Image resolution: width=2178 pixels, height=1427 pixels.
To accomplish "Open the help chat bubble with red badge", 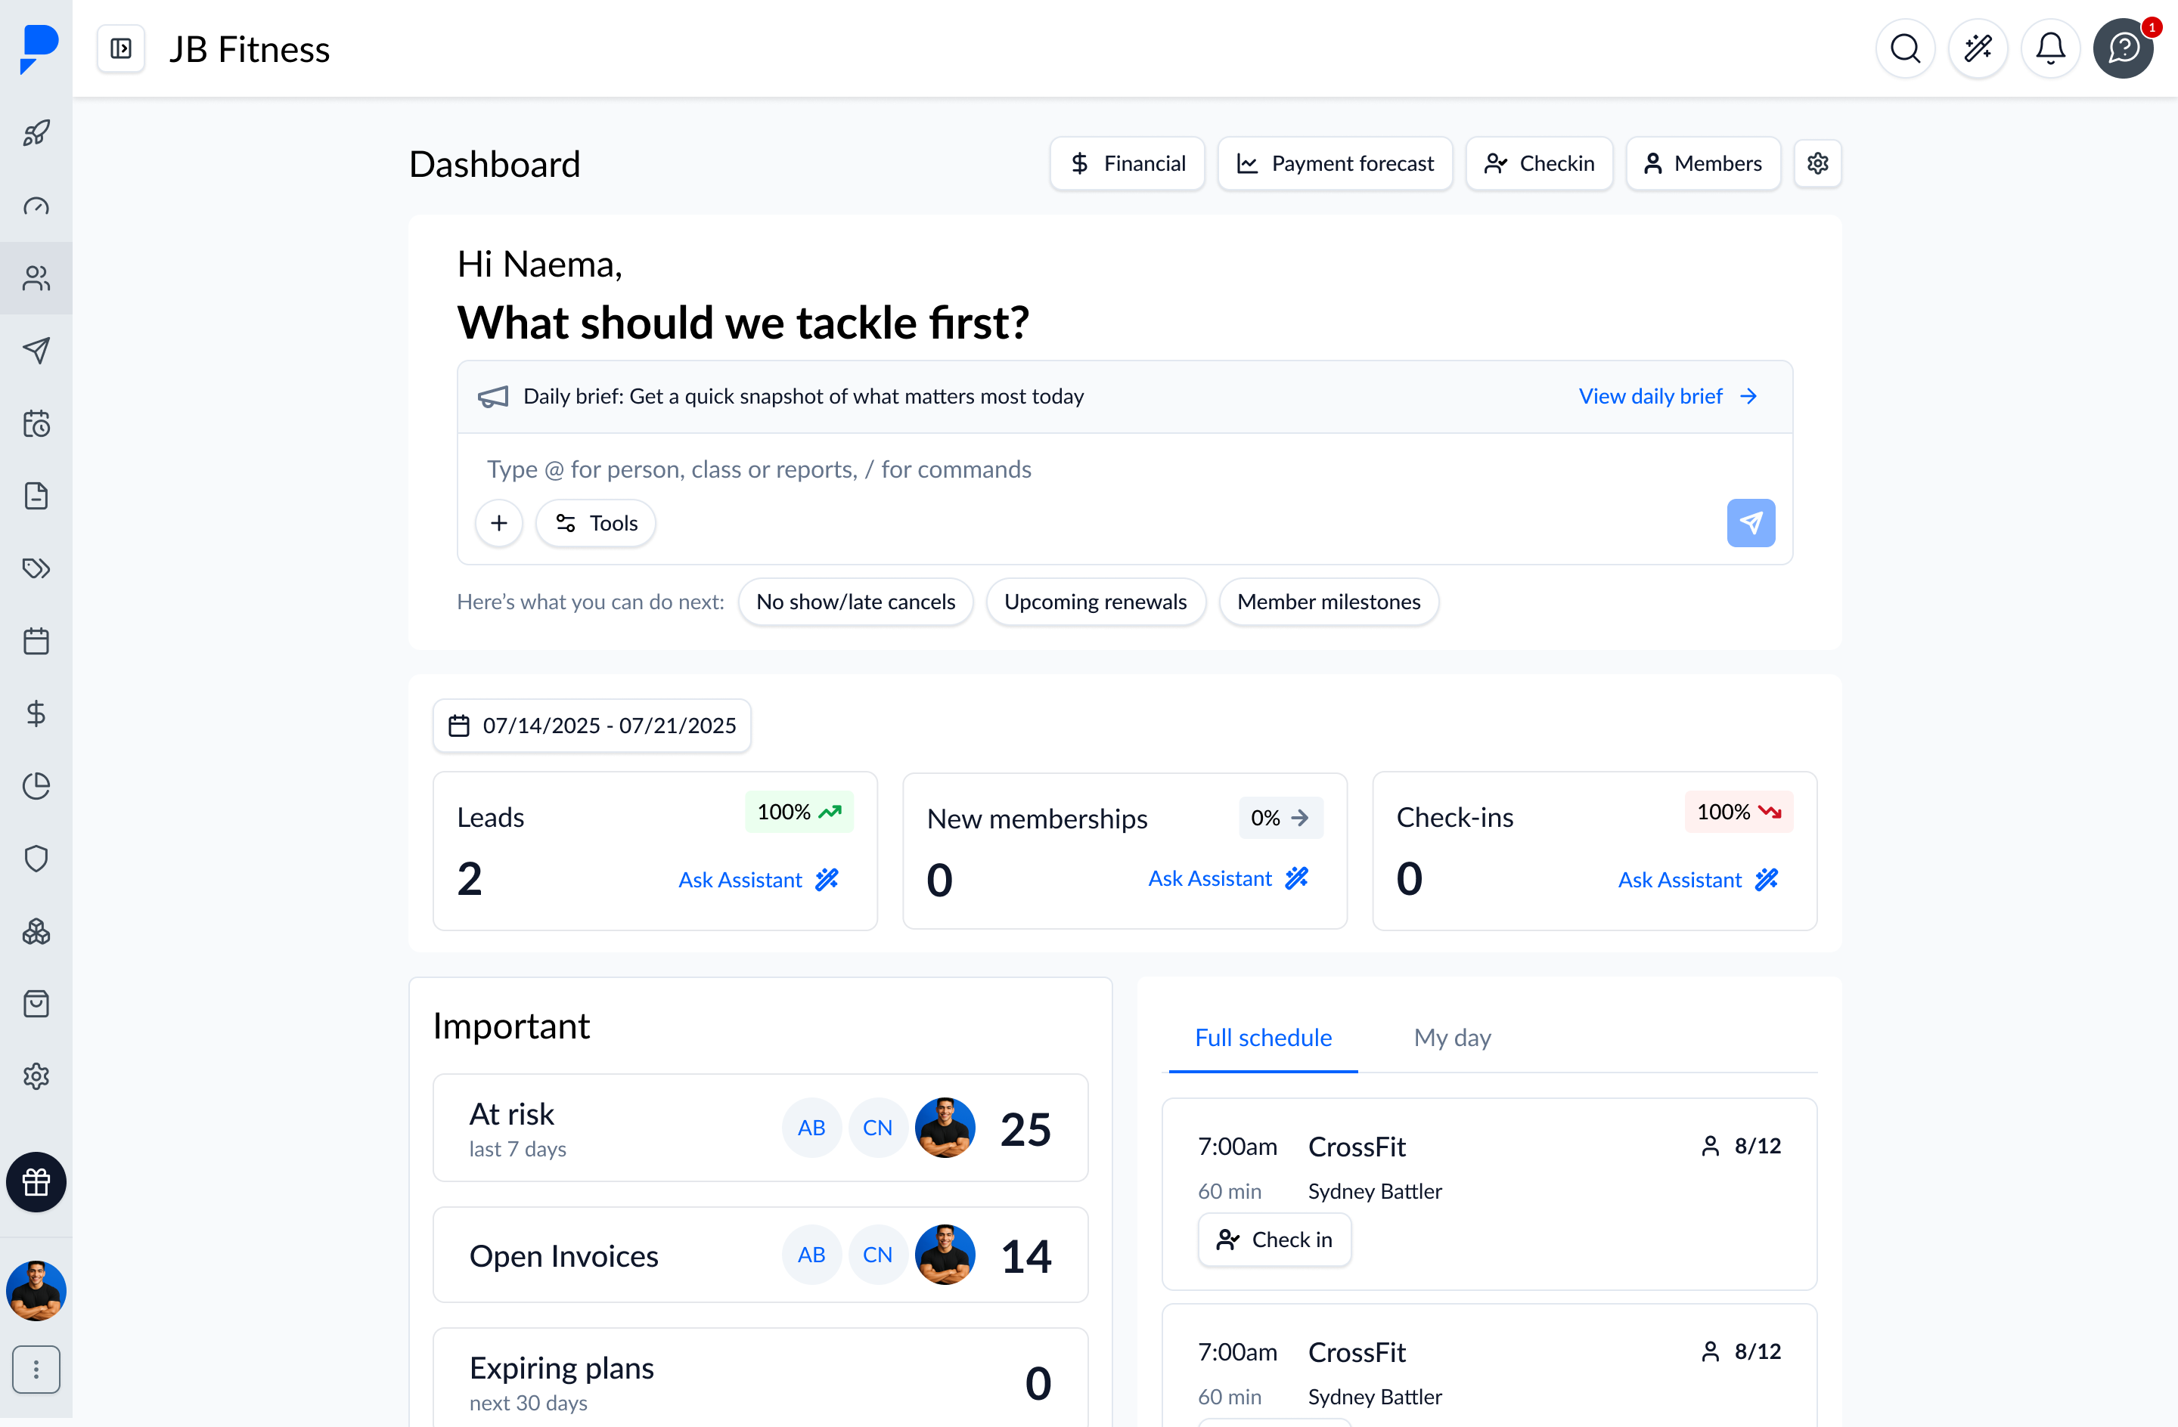I will (x=2123, y=48).
